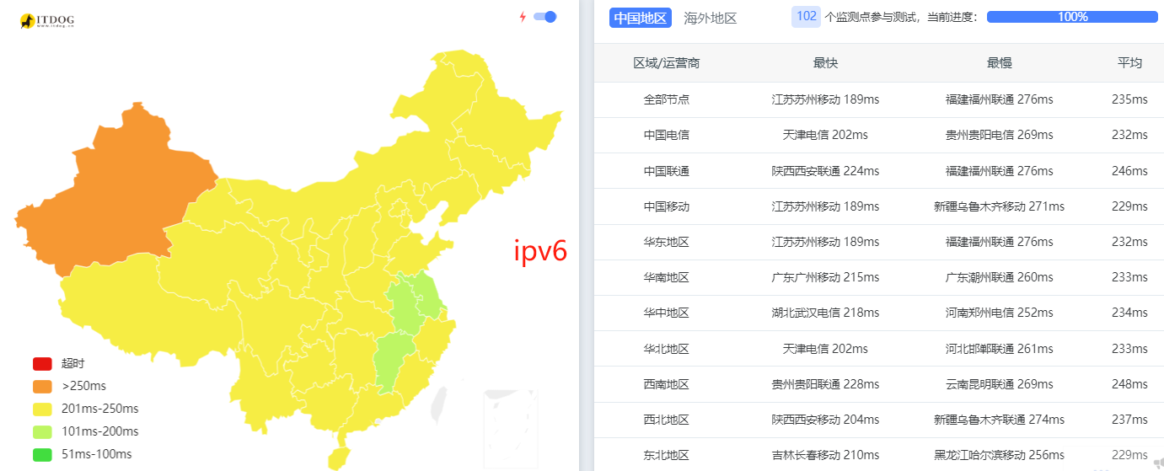The width and height of the screenshot is (1164, 471).
Task: Click 新疆乌鲁木齐联通 274ms cell
Action: coord(999,420)
